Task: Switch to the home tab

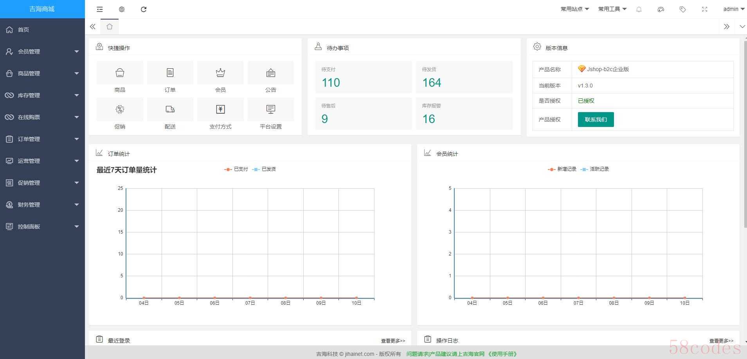Action: coord(110,27)
